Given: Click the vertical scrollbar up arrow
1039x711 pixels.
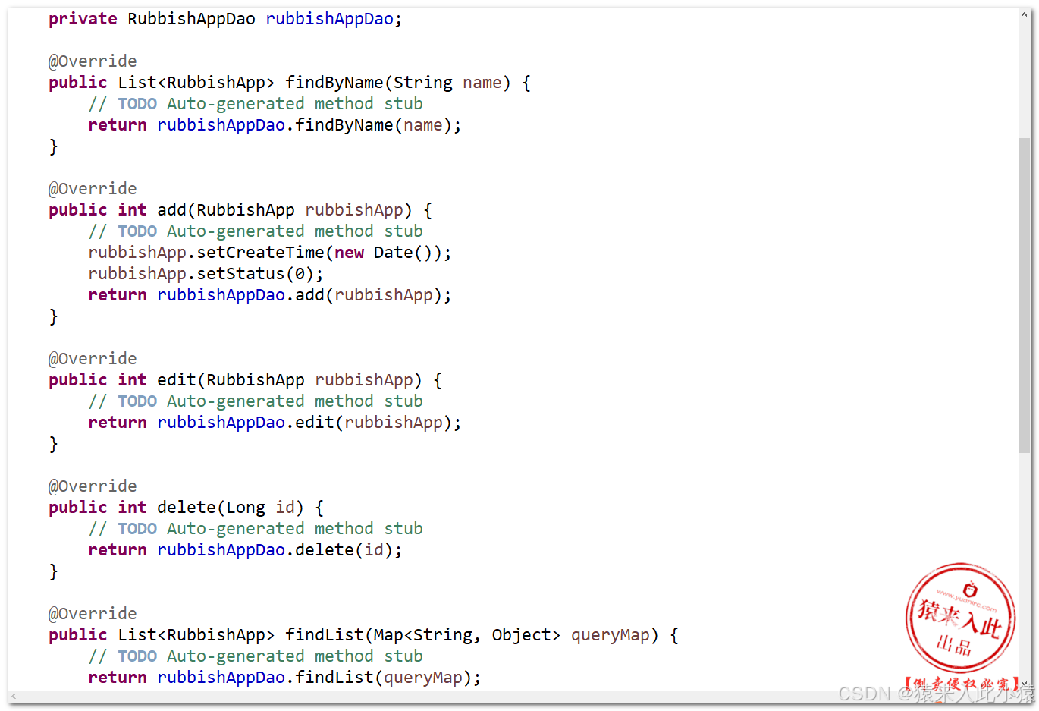Looking at the screenshot, I should tap(1025, 14).
